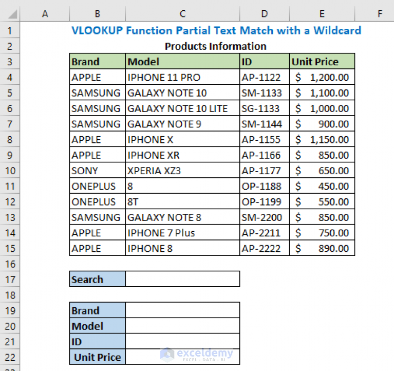Click cell 'AP-1155'
394x371 pixels.
coord(265,139)
